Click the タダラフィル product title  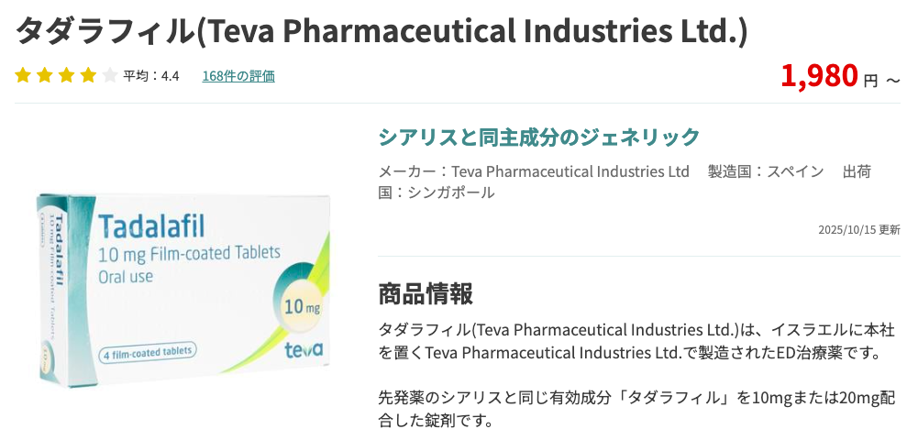pyautogui.click(x=382, y=31)
